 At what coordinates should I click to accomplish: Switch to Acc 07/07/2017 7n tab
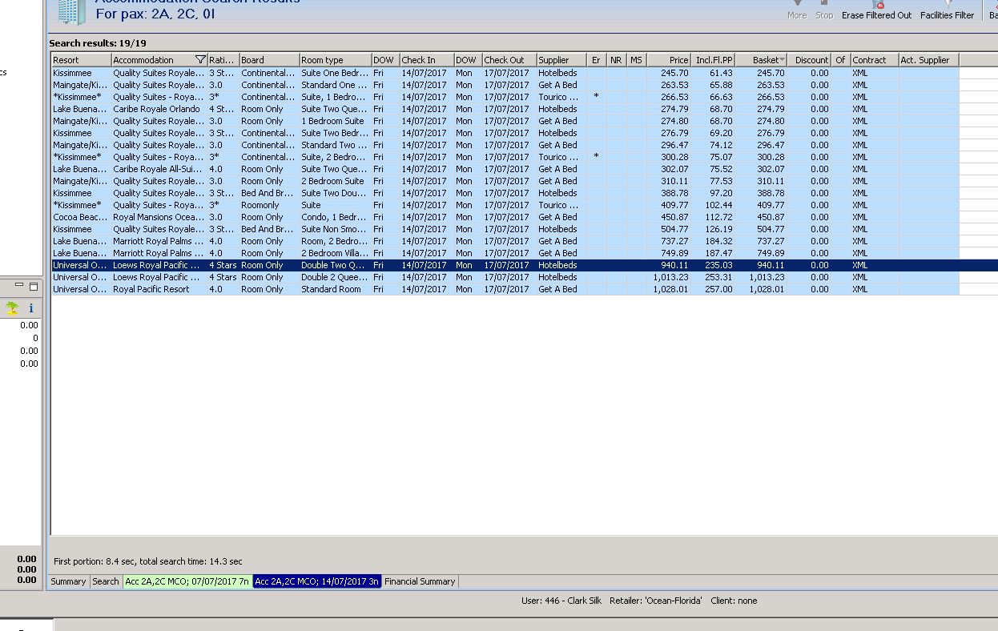(187, 581)
